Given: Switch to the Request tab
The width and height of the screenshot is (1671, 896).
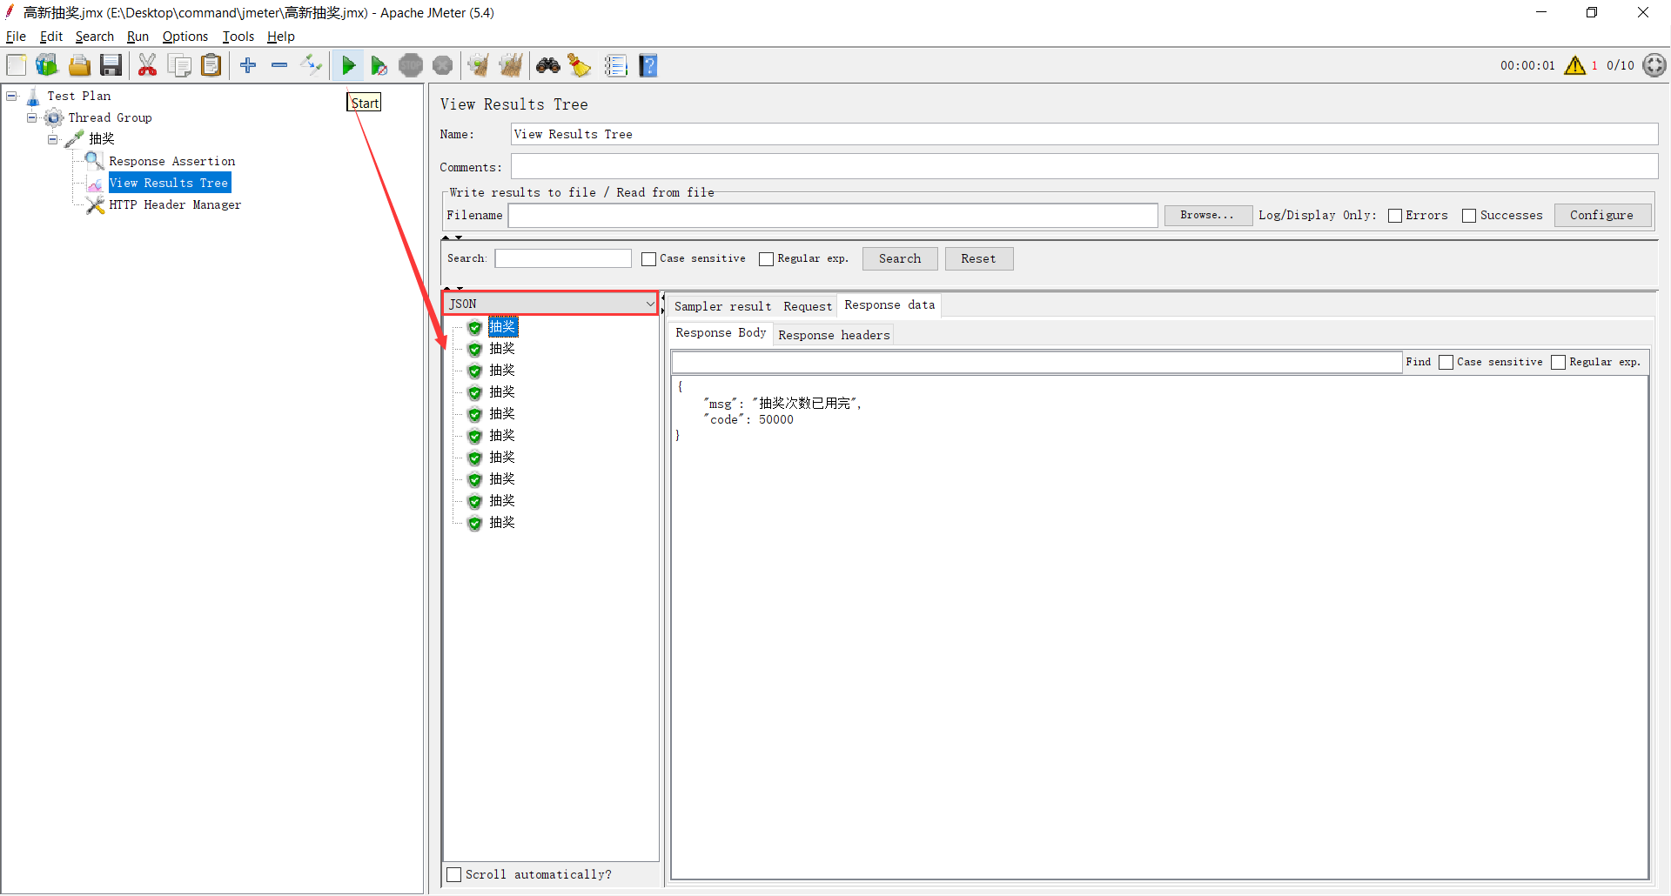Looking at the screenshot, I should pyautogui.click(x=808, y=306).
